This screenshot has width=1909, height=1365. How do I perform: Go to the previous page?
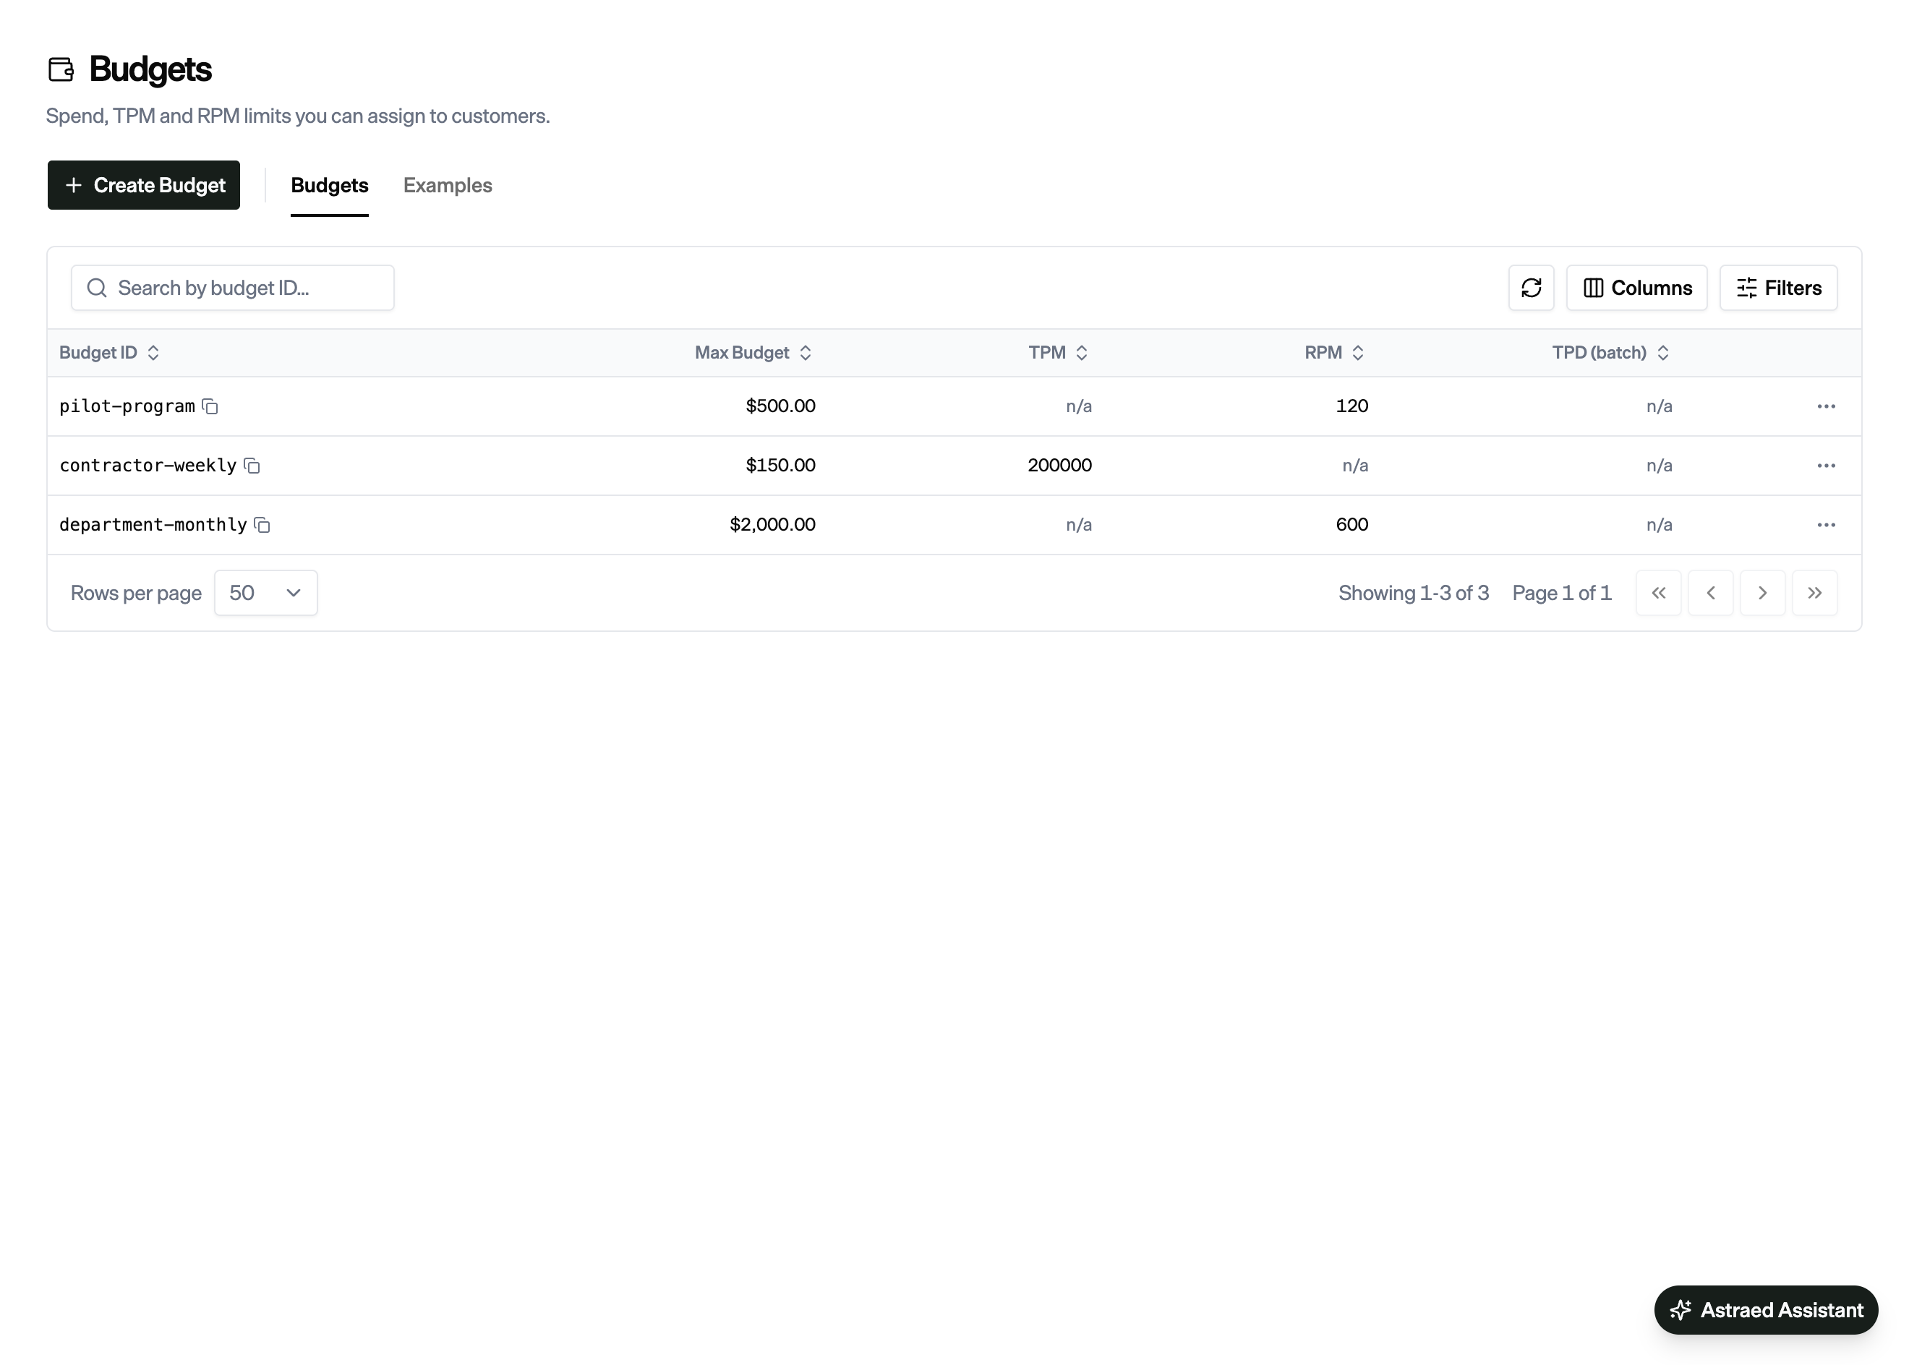[x=1709, y=593]
